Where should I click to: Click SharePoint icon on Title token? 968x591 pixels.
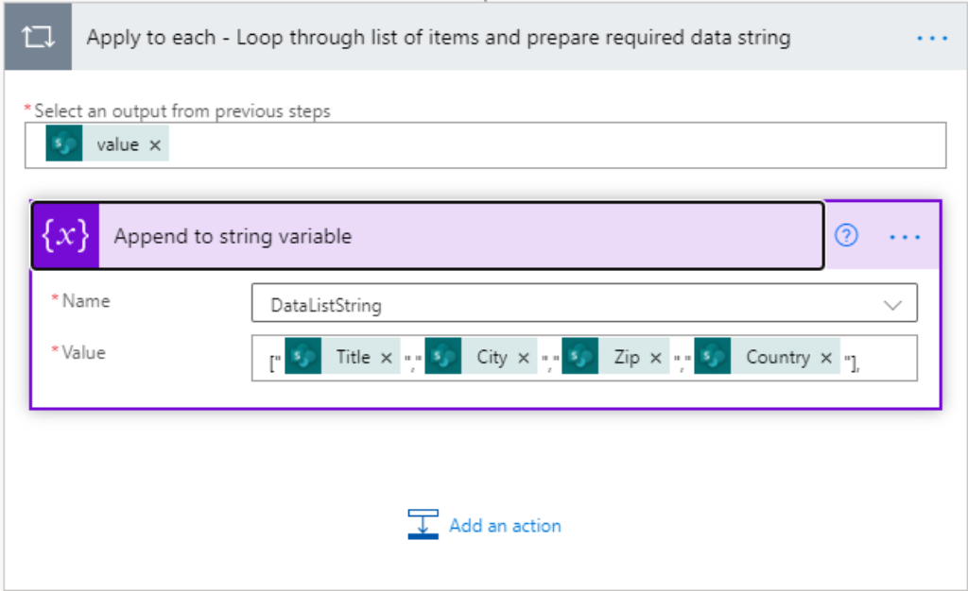pyautogui.click(x=303, y=358)
